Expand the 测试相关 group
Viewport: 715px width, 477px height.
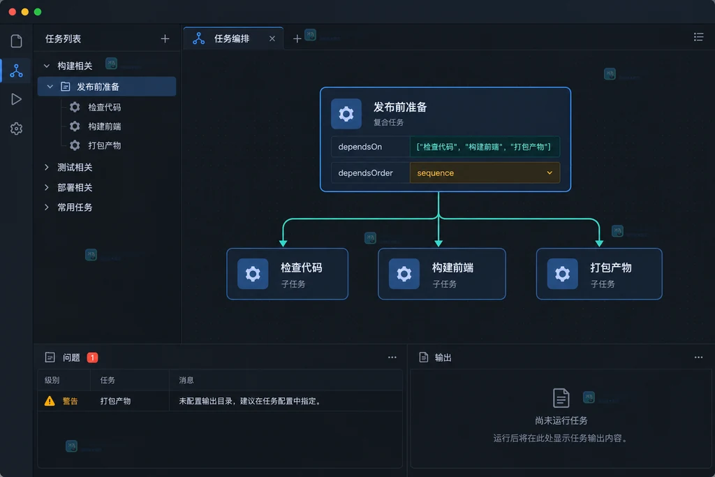[47, 168]
